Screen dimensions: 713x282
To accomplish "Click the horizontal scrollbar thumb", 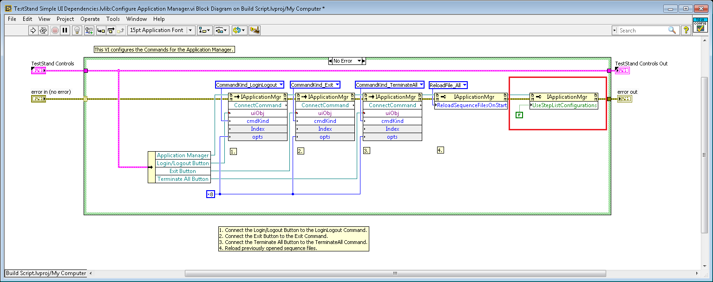I will pos(395,273).
